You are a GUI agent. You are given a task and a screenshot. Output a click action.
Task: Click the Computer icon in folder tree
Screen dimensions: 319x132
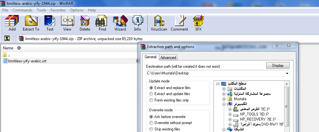(230, 104)
